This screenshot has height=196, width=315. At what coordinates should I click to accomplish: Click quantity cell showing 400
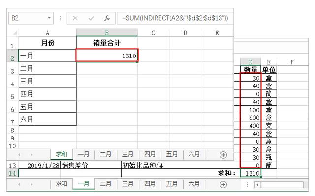point(251,126)
